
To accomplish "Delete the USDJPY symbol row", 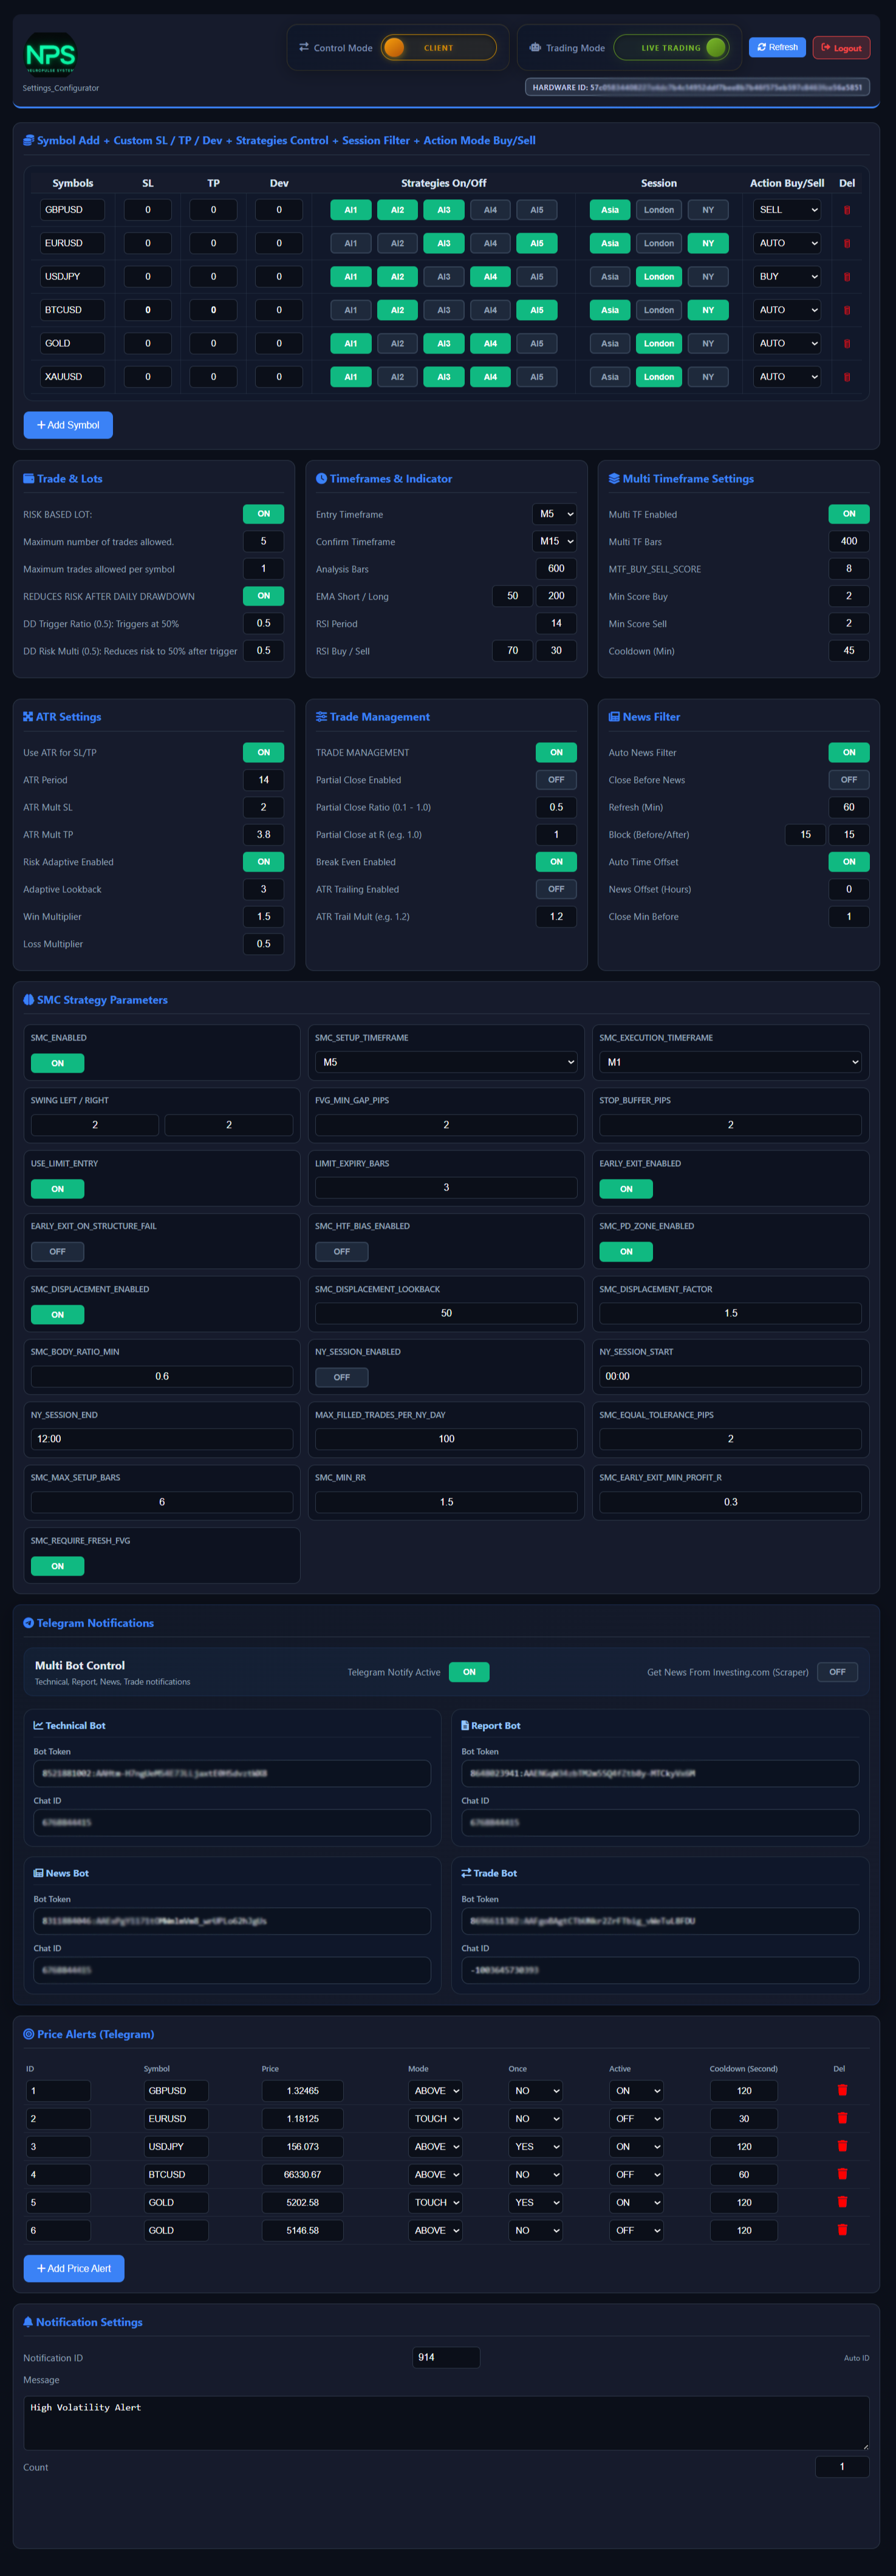I will 847,277.
